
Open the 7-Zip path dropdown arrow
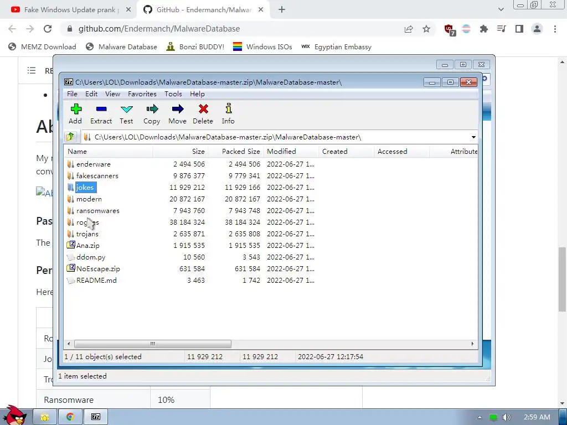pos(473,137)
